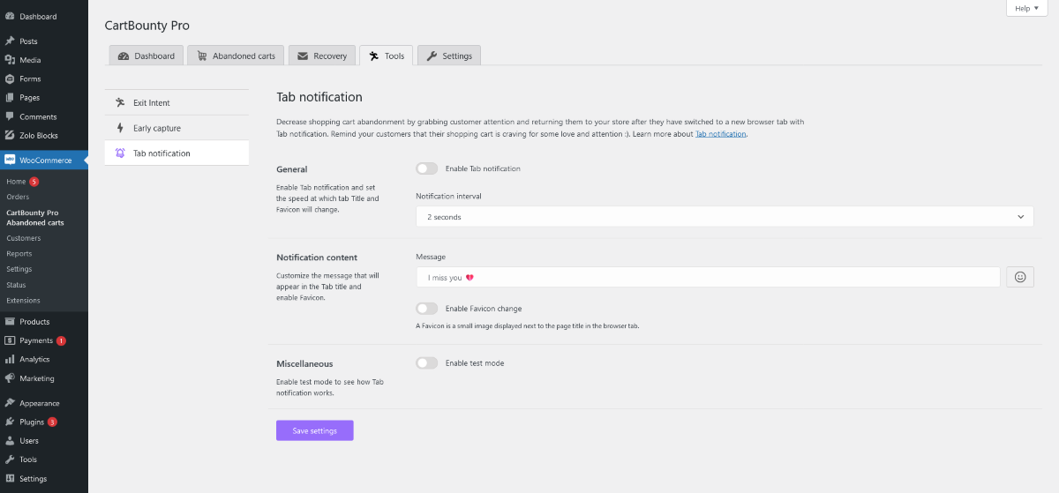The image size is (1059, 493).
Task: Click the Save settings button
Action: pyautogui.click(x=314, y=430)
